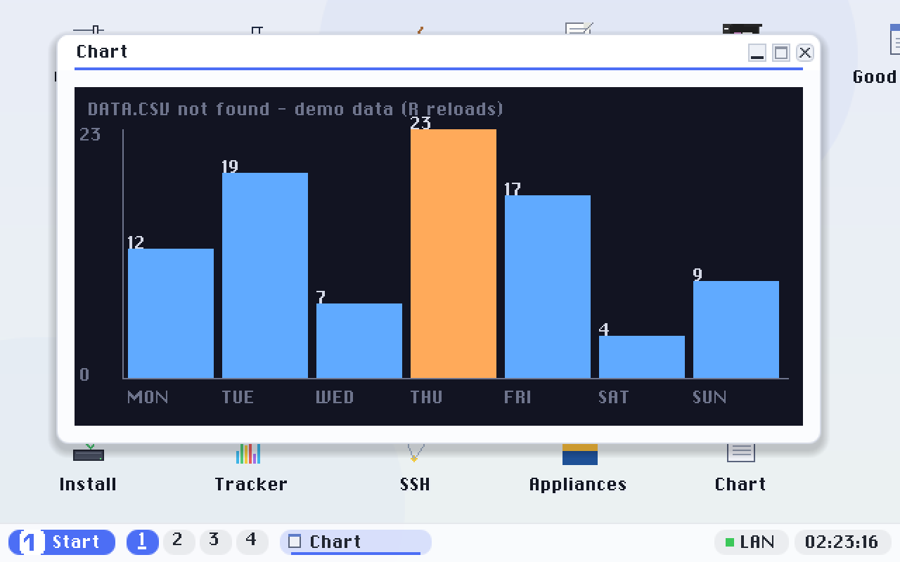
Task: Switch to workspace 1
Action: point(143,542)
